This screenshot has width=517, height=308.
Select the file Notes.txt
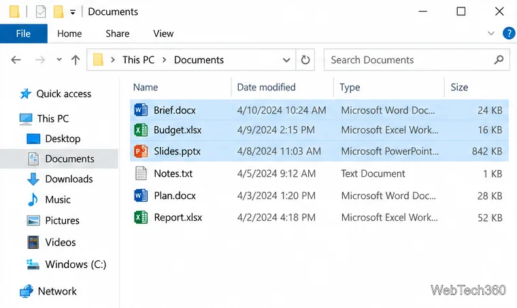(x=173, y=173)
